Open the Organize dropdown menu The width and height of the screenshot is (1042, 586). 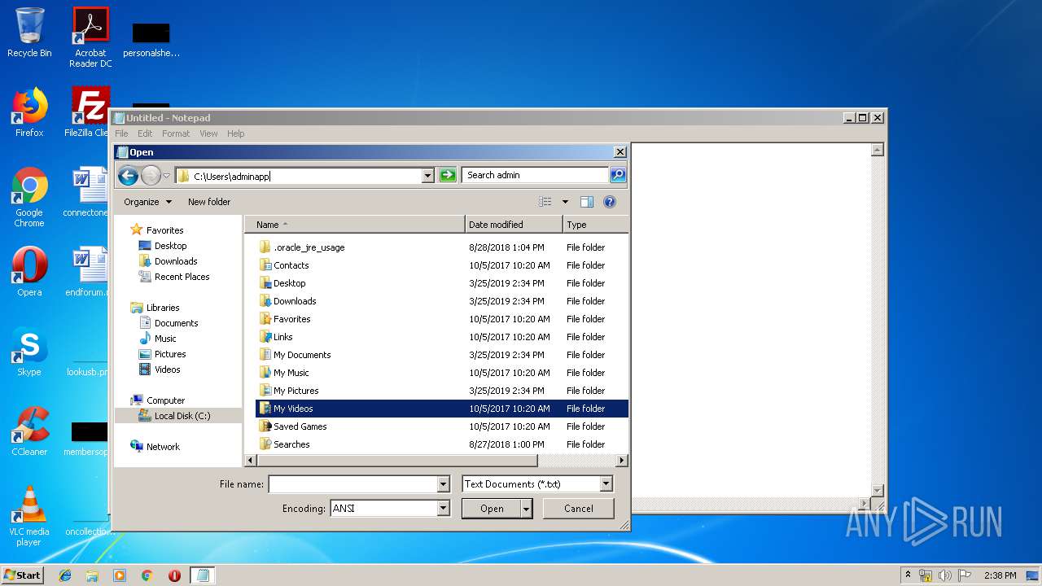148,202
